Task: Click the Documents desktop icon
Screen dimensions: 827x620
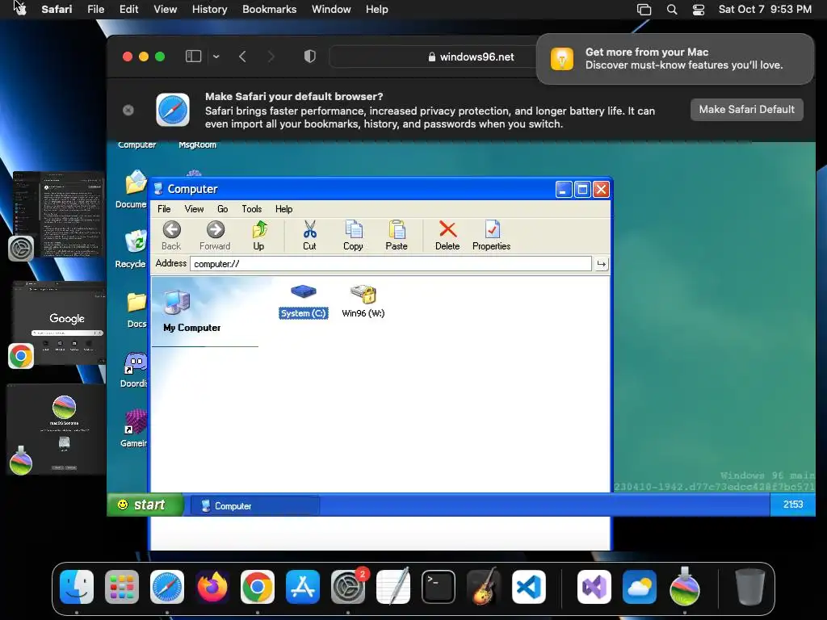Action: (x=136, y=189)
